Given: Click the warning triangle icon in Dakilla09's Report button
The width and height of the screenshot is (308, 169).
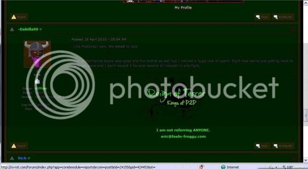Looking at the screenshot, I should (x=14, y=146).
